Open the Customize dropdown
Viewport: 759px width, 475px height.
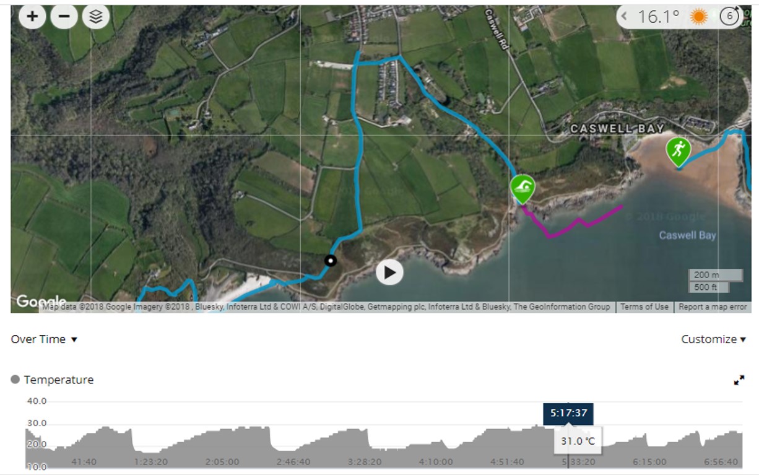tap(713, 339)
